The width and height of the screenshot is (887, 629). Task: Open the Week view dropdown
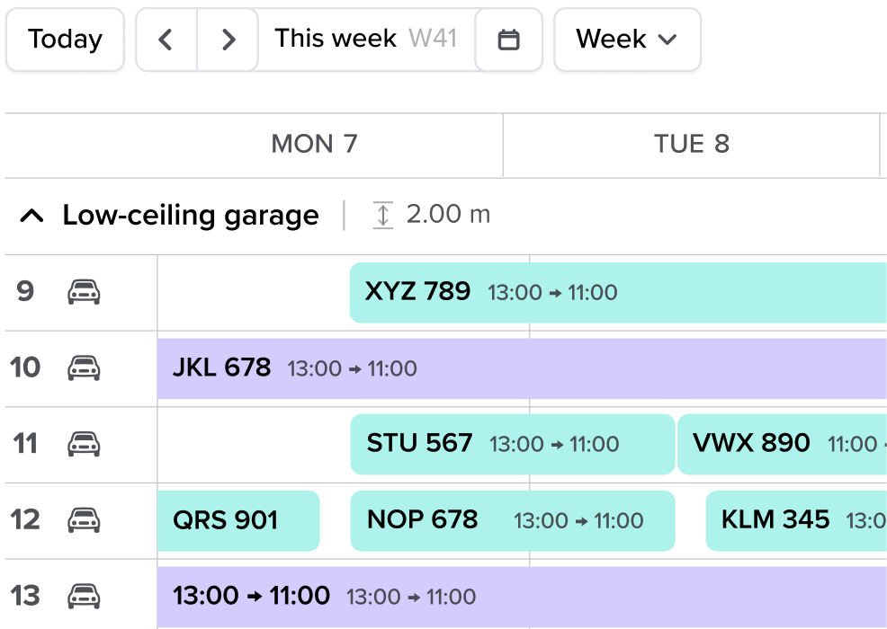(x=626, y=40)
